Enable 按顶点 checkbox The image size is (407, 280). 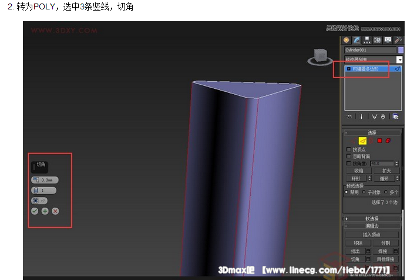(x=349, y=149)
